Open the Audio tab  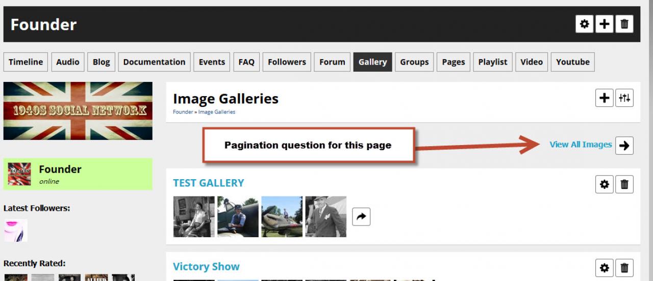coord(67,62)
